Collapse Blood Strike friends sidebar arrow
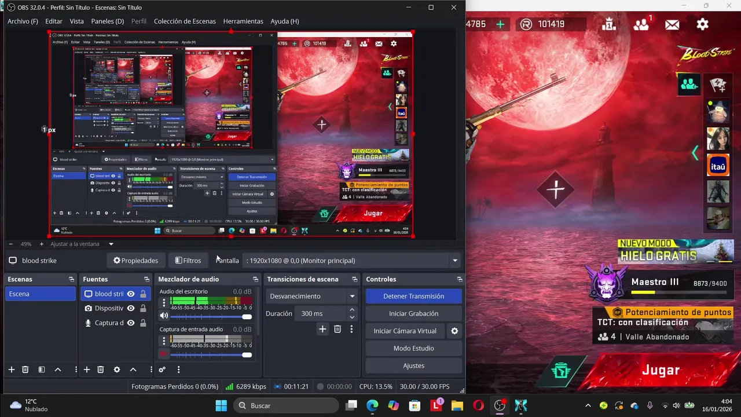The height and width of the screenshot is (417, 741). [x=695, y=153]
